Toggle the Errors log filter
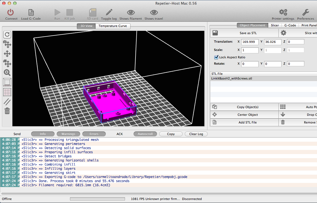 (94, 134)
